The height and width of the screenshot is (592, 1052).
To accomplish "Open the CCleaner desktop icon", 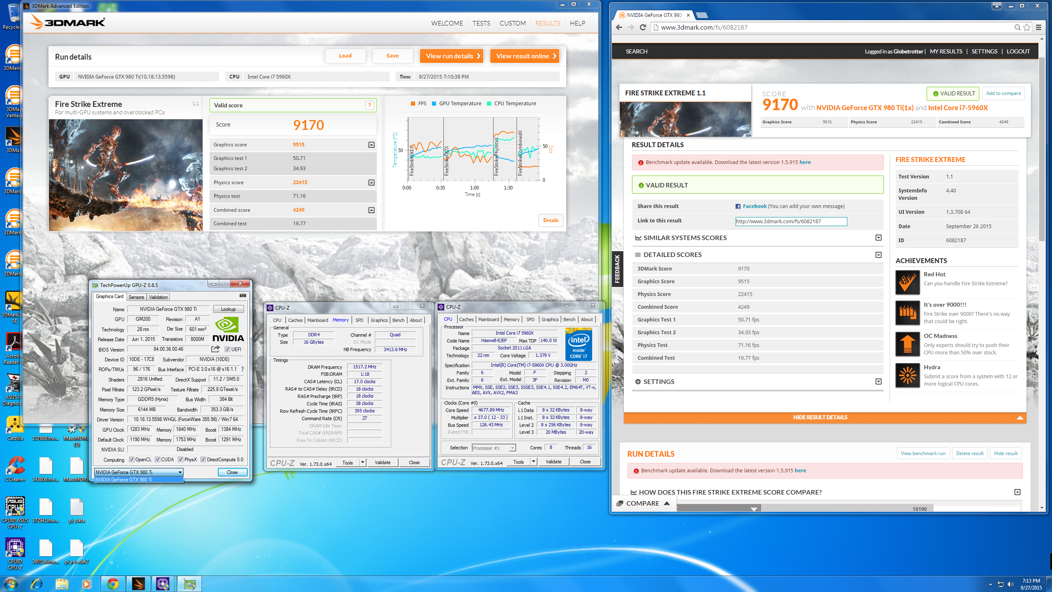I will 15,469.
